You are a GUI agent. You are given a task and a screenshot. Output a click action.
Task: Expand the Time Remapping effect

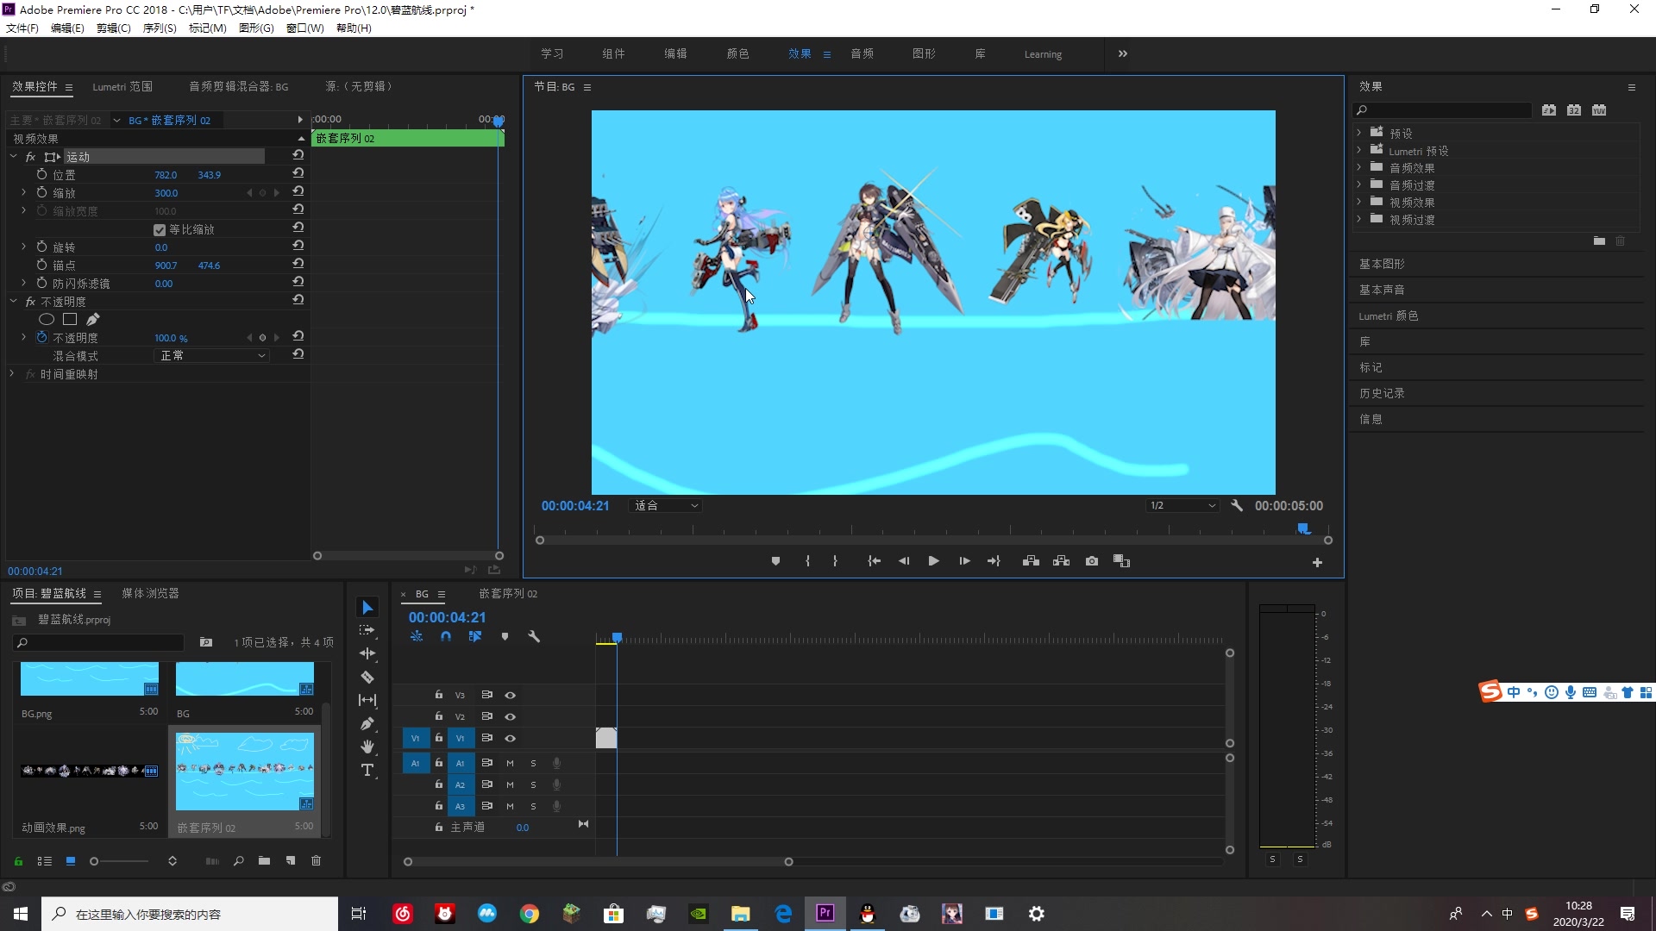click(11, 373)
